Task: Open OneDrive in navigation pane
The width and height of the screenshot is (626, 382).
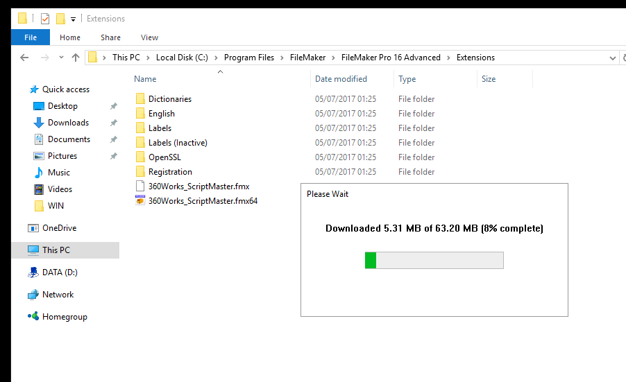Action: click(x=60, y=228)
